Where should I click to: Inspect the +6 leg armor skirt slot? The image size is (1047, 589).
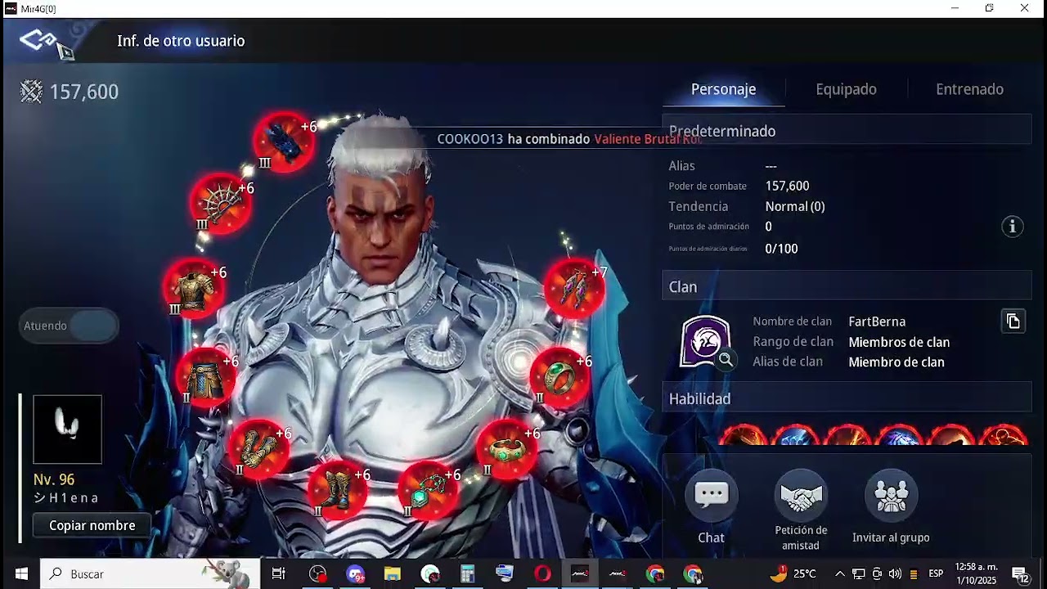click(205, 377)
